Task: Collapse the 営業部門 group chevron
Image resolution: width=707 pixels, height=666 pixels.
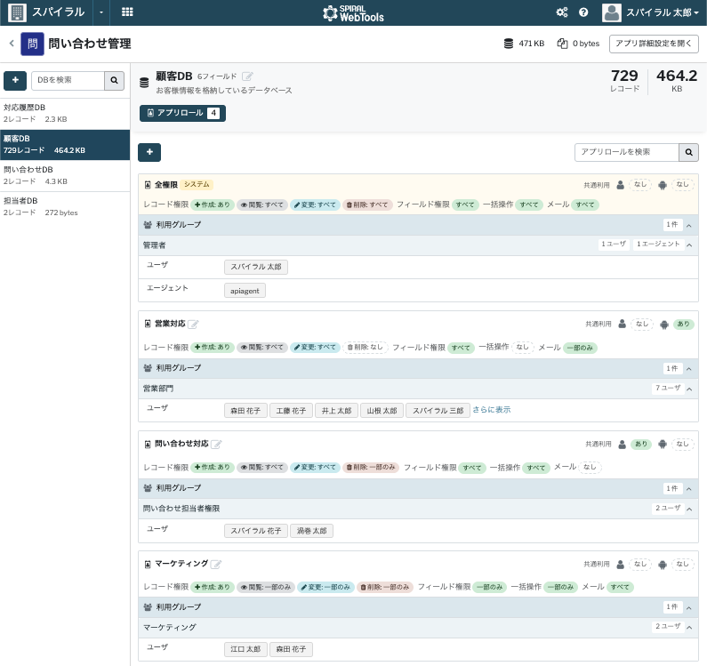Action: tap(689, 389)
